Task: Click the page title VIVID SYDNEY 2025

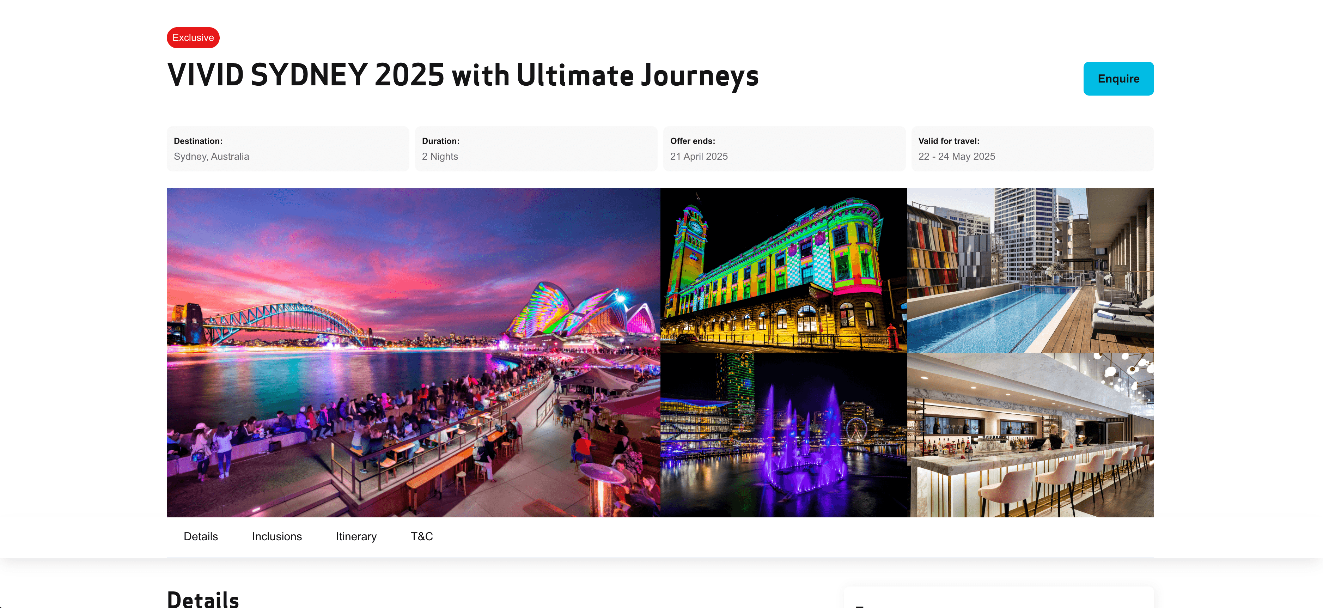Action: tap(463, 75)
